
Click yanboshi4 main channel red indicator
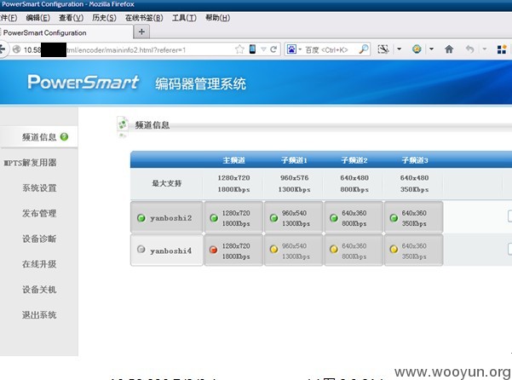[214, 250]
